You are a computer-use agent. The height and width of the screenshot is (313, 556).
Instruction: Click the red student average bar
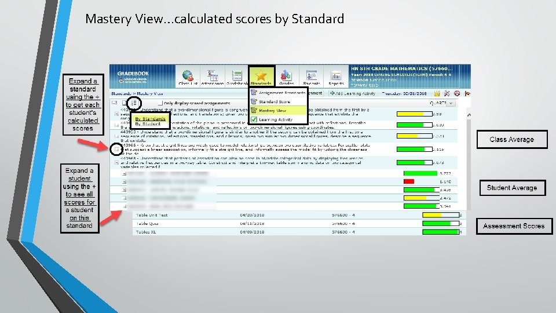(409, 181)
